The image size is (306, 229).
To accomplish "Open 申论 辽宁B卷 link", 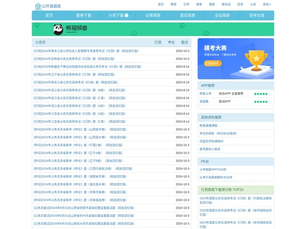I will tap(78, 161).
